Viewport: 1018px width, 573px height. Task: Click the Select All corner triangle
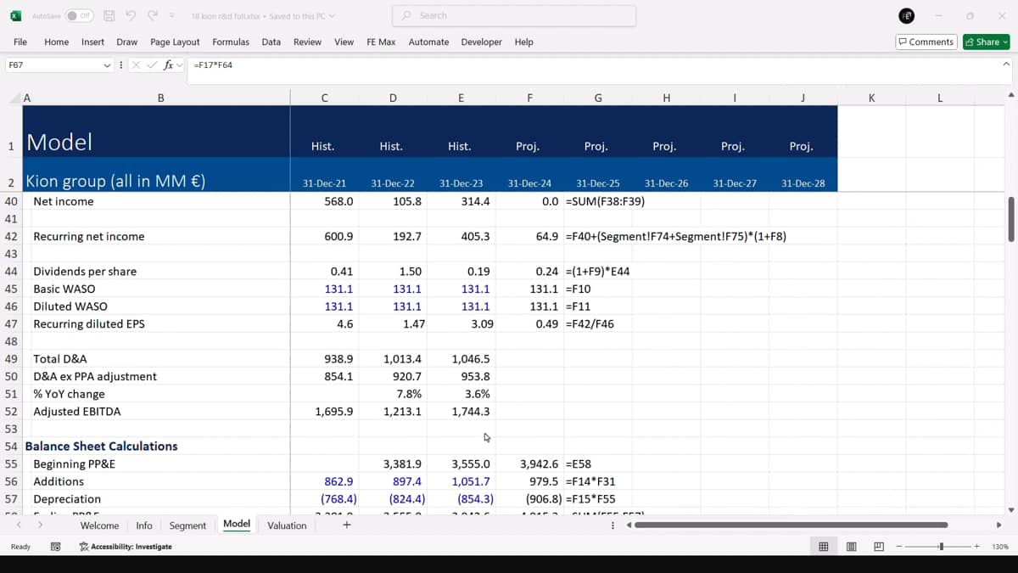14,98
